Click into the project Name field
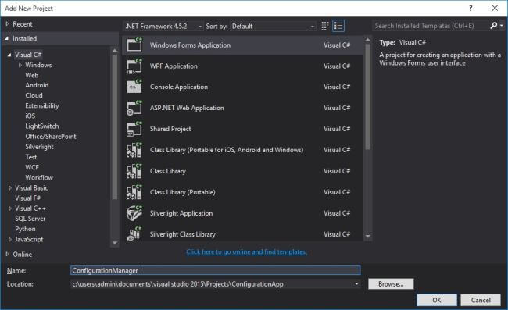Screen dimensions: 508x310 pyautogui.click(x=215, y=270)
